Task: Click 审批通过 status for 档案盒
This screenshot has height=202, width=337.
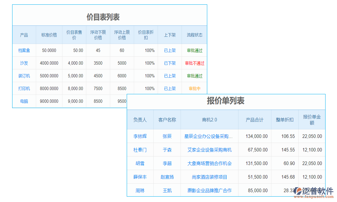Action: coord(194,50)
